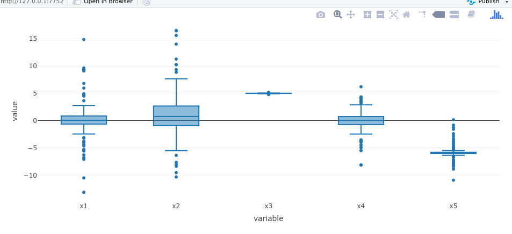Open the Publish dropdown arrow
The height and width of the screenshot is (234, 512).
point(507,2)
